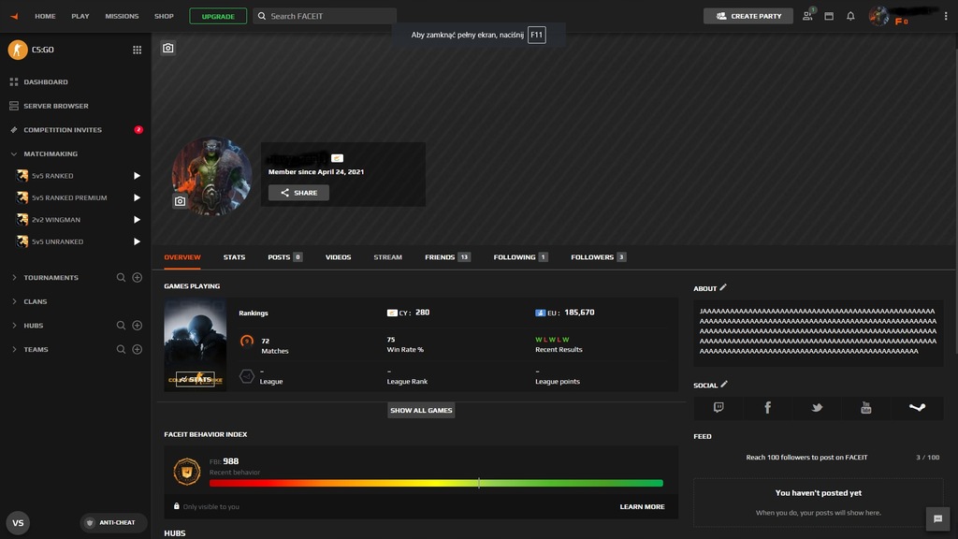
Task: Open the Twitch social icon
Action: point(718,408)
